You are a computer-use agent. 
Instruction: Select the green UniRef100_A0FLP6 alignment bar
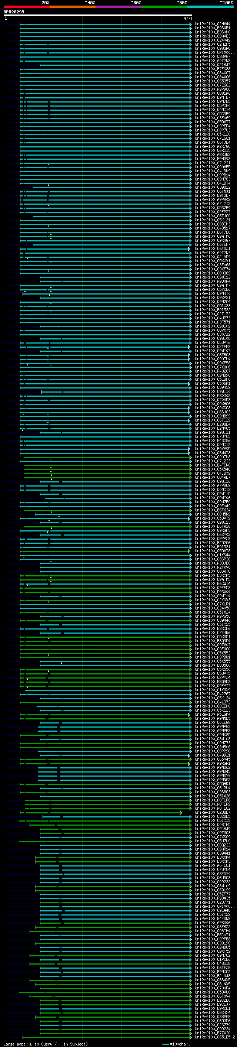(x=108, y=800)
